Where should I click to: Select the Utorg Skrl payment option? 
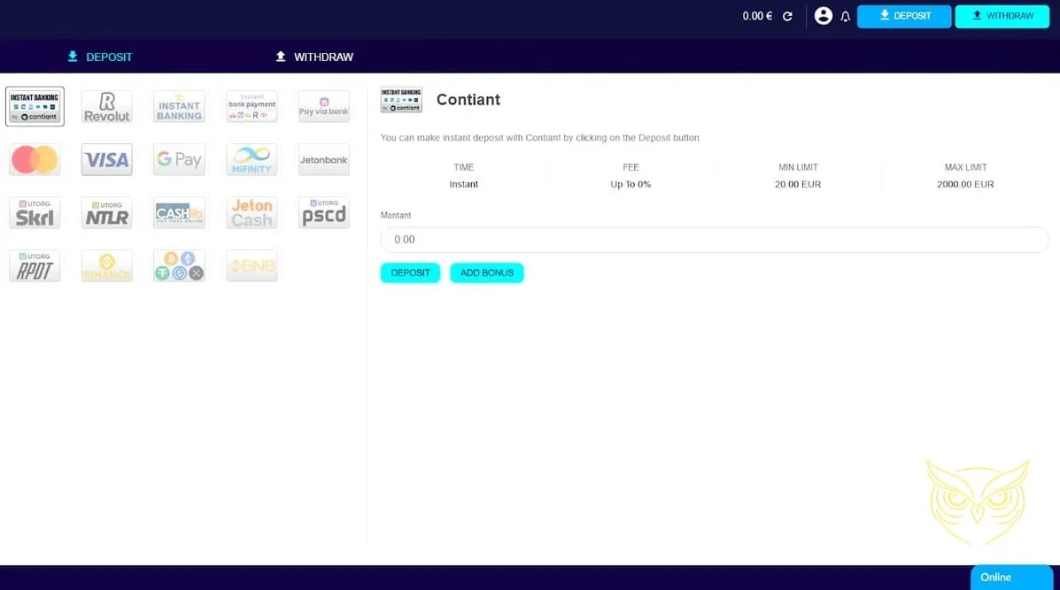click(x=35, y=213)
